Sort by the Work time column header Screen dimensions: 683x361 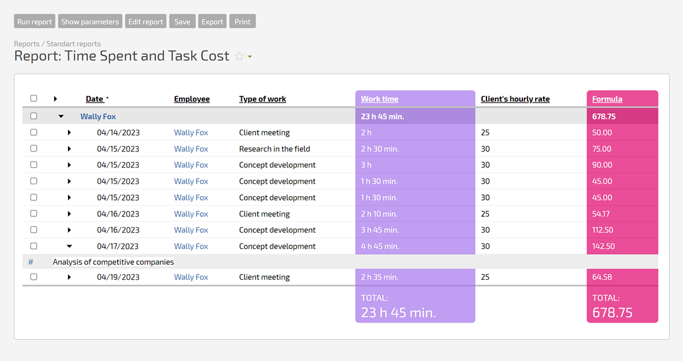(379, 99)
